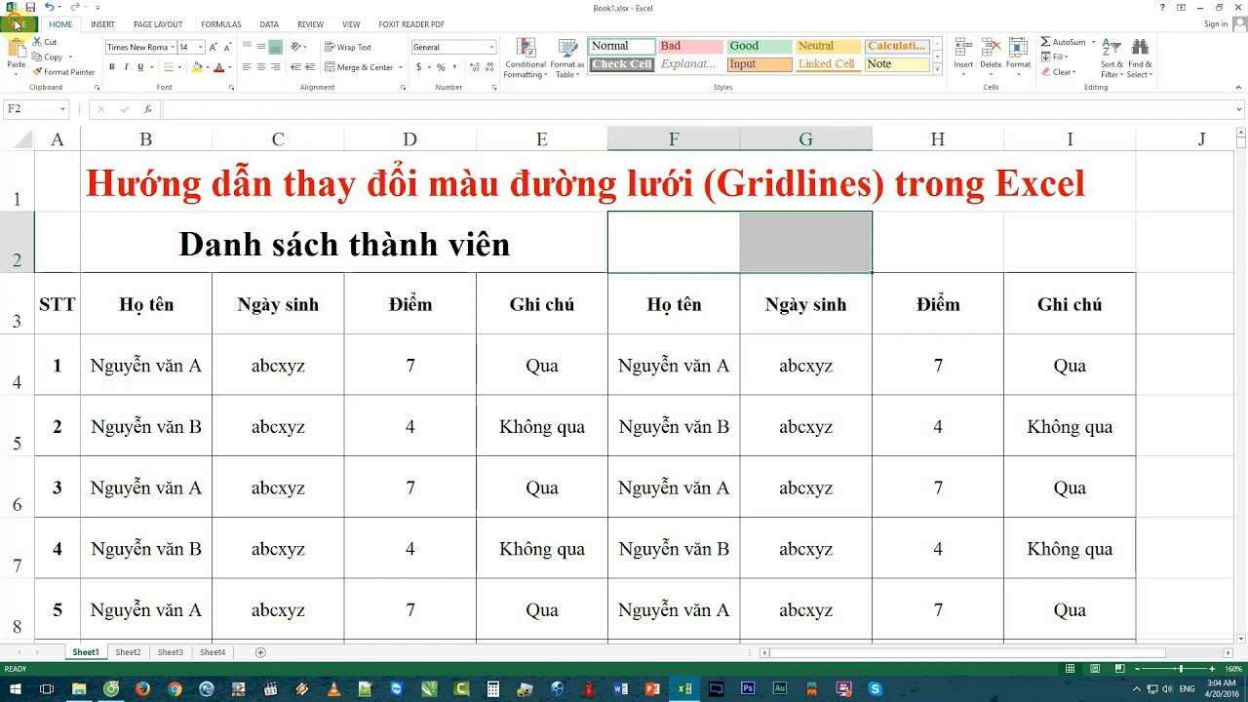Open the General number format dropdown
This screenshot has width=1248, height=702.
491,47
